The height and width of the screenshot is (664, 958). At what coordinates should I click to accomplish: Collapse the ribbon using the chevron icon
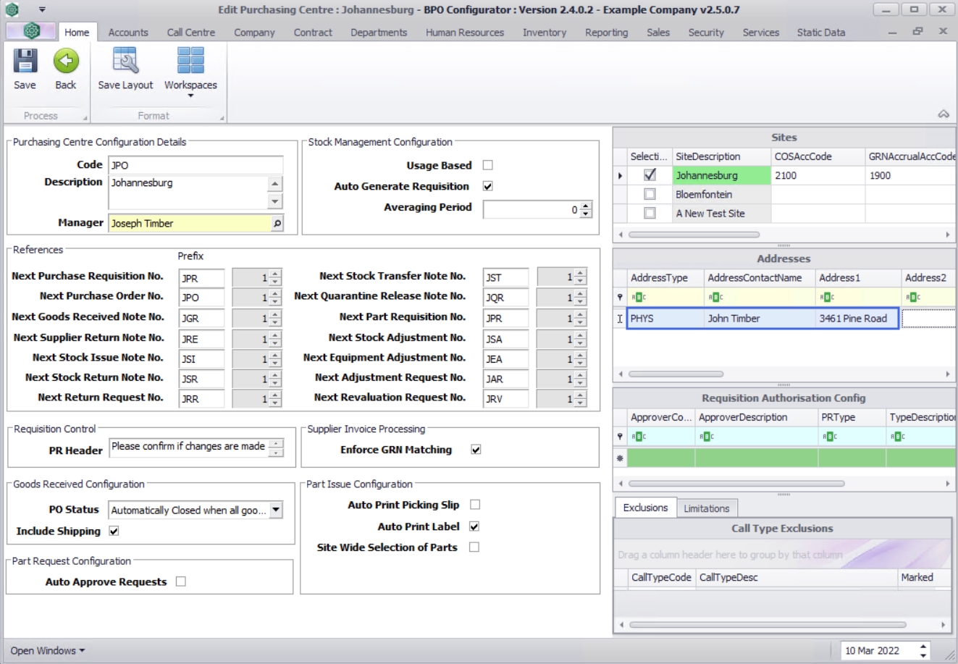(x=943, y=114)
